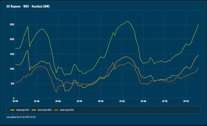Click the rightmost 08 PM x-axis label
207x126 pixels.
[x=186, y=102]
